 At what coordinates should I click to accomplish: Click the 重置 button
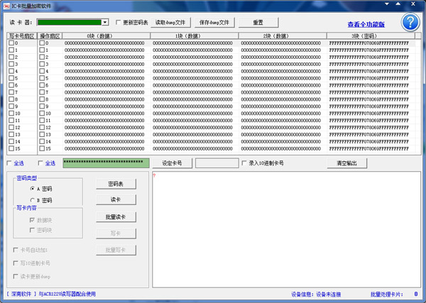[x=258, y=23]
